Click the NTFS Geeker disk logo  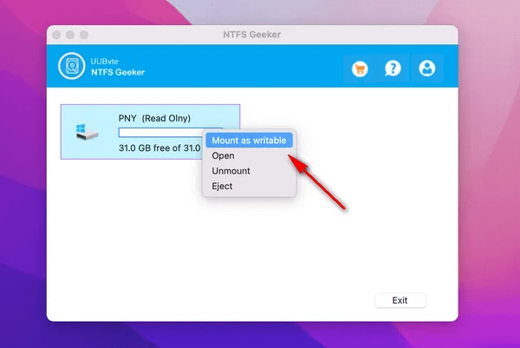tap(72, 66)
